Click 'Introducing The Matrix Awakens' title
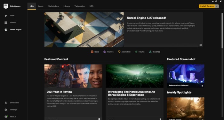 click(x=132, y=93)
